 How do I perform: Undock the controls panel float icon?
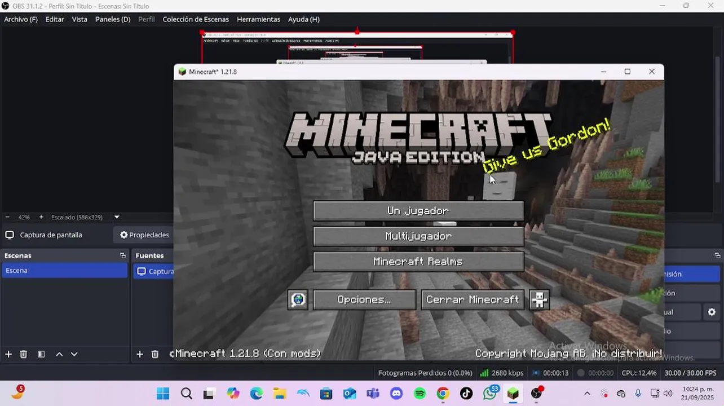(717, 255)
